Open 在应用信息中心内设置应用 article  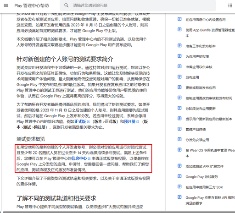point(206,20)
